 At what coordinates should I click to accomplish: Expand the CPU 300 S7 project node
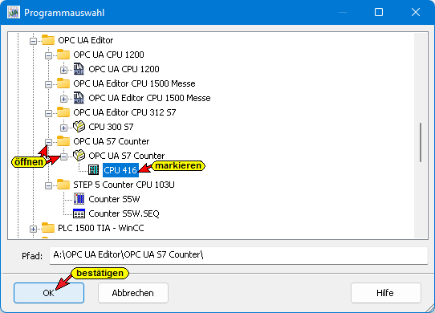pos(63,128)
